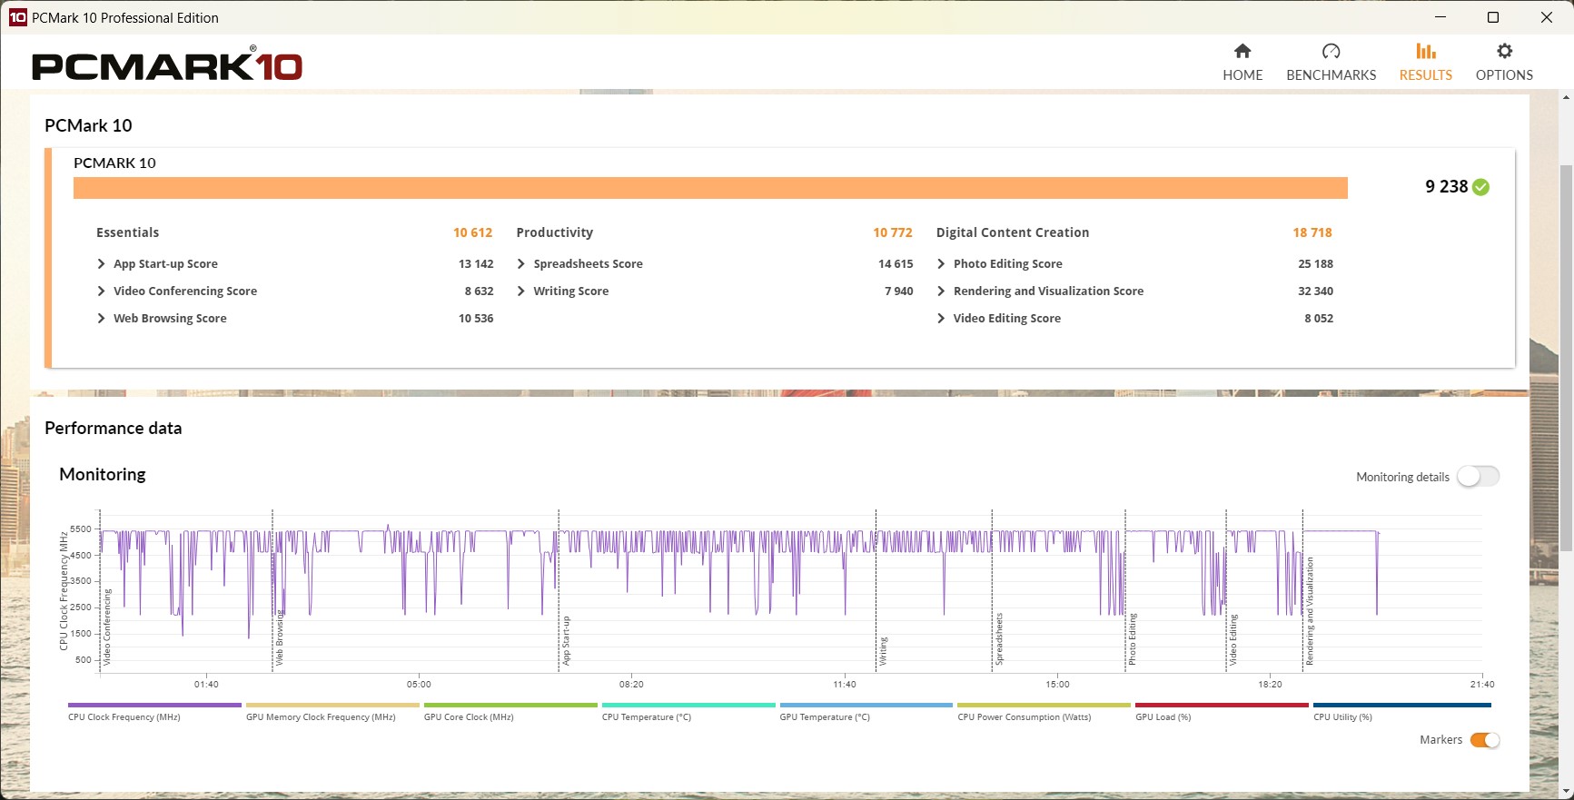Screen dimensions: 1574x800
Task: Click the PCMark 10 app icon in title bar
Action: pos(17,17)
